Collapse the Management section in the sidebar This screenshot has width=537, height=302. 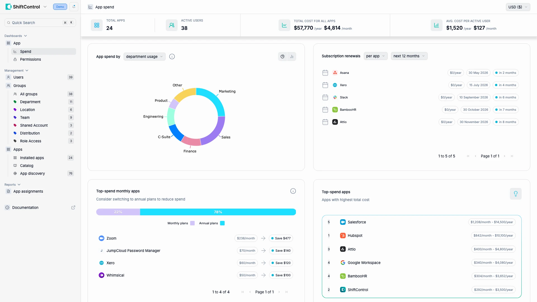coord(27,70)
